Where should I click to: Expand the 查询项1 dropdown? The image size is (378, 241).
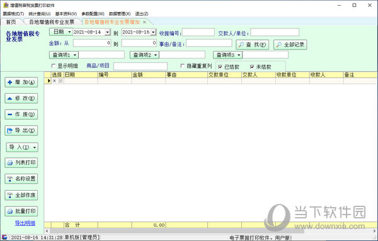pos(75,55)
